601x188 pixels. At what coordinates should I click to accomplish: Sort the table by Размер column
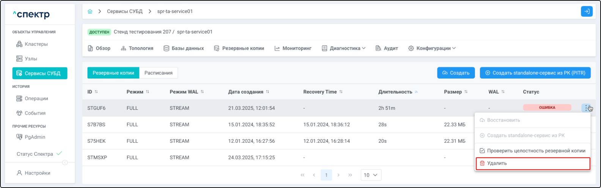(466, 92)
